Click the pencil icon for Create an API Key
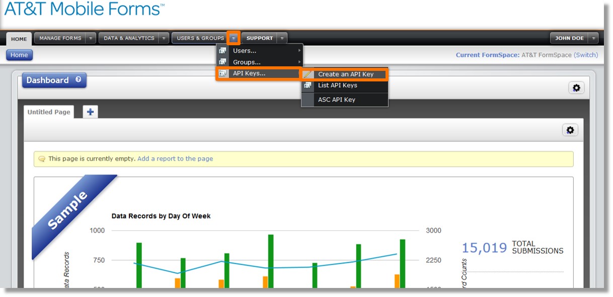613x297 pixels. (308, 74)
